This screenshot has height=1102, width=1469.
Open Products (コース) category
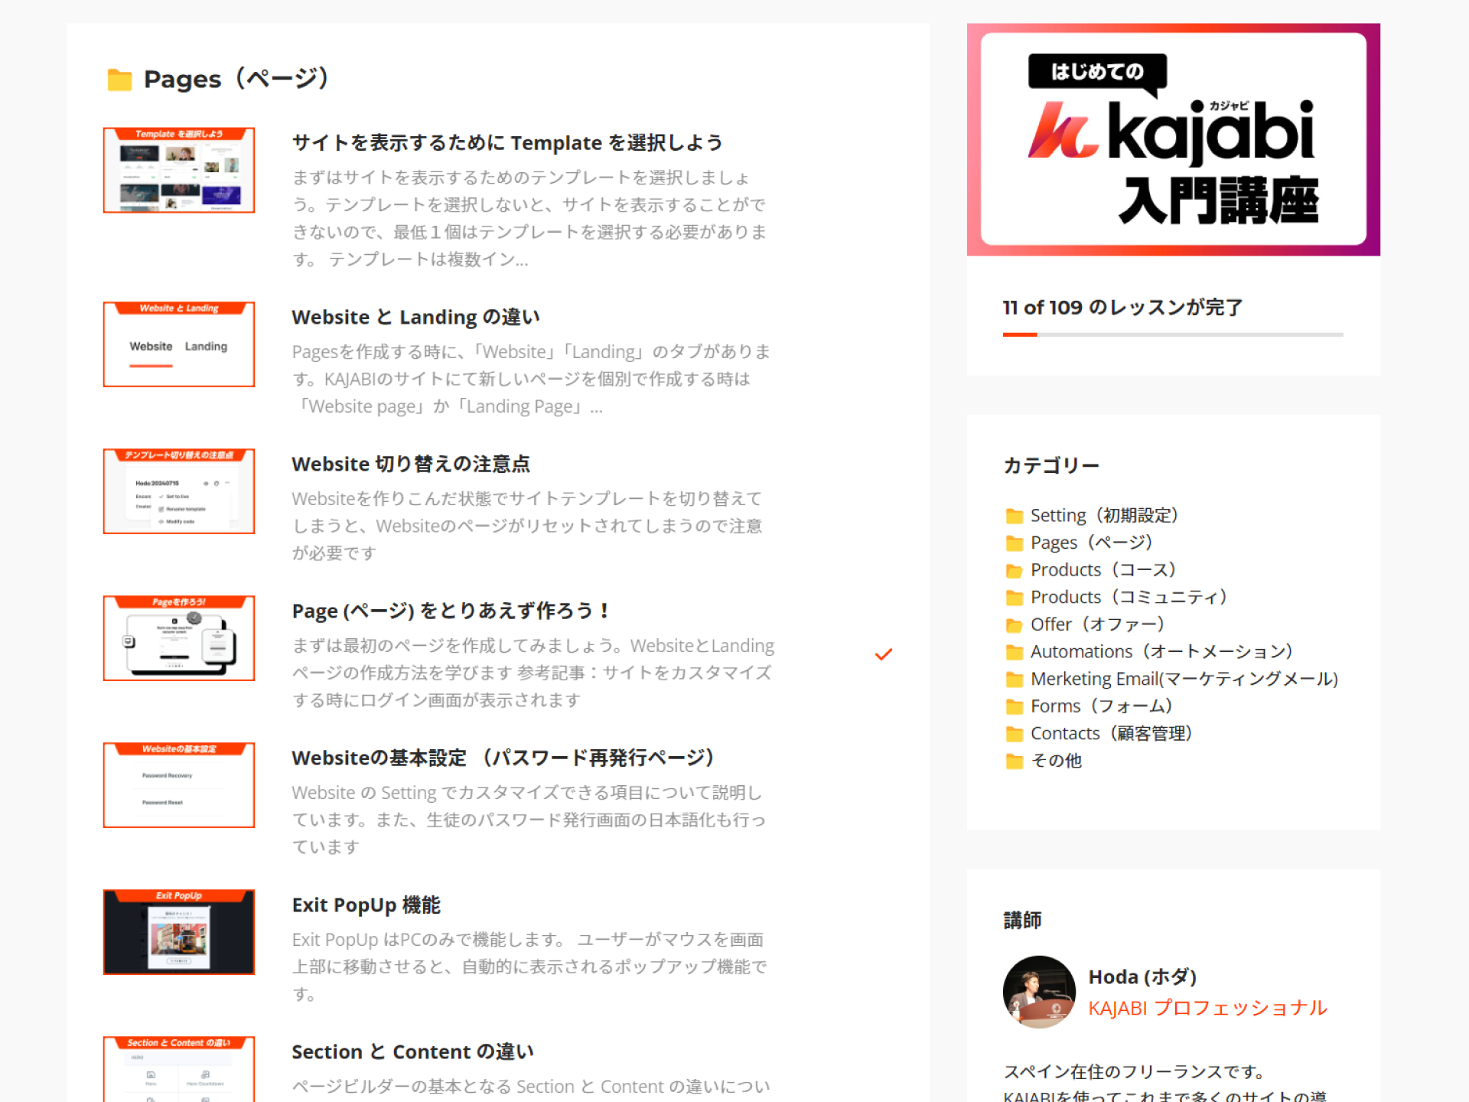1103,570
